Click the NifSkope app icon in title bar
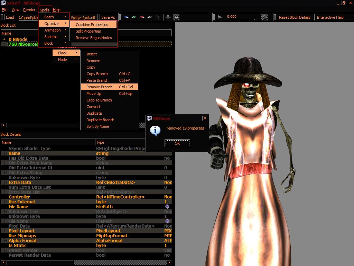Viewport: 354px width, 266px height. click(3, 3)
